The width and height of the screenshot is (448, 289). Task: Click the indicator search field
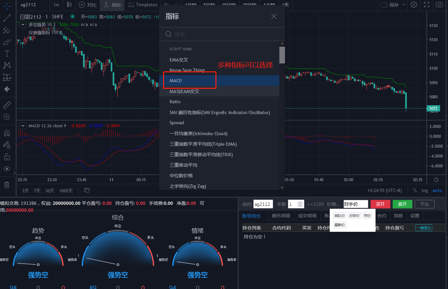click(x=222, y=34)
